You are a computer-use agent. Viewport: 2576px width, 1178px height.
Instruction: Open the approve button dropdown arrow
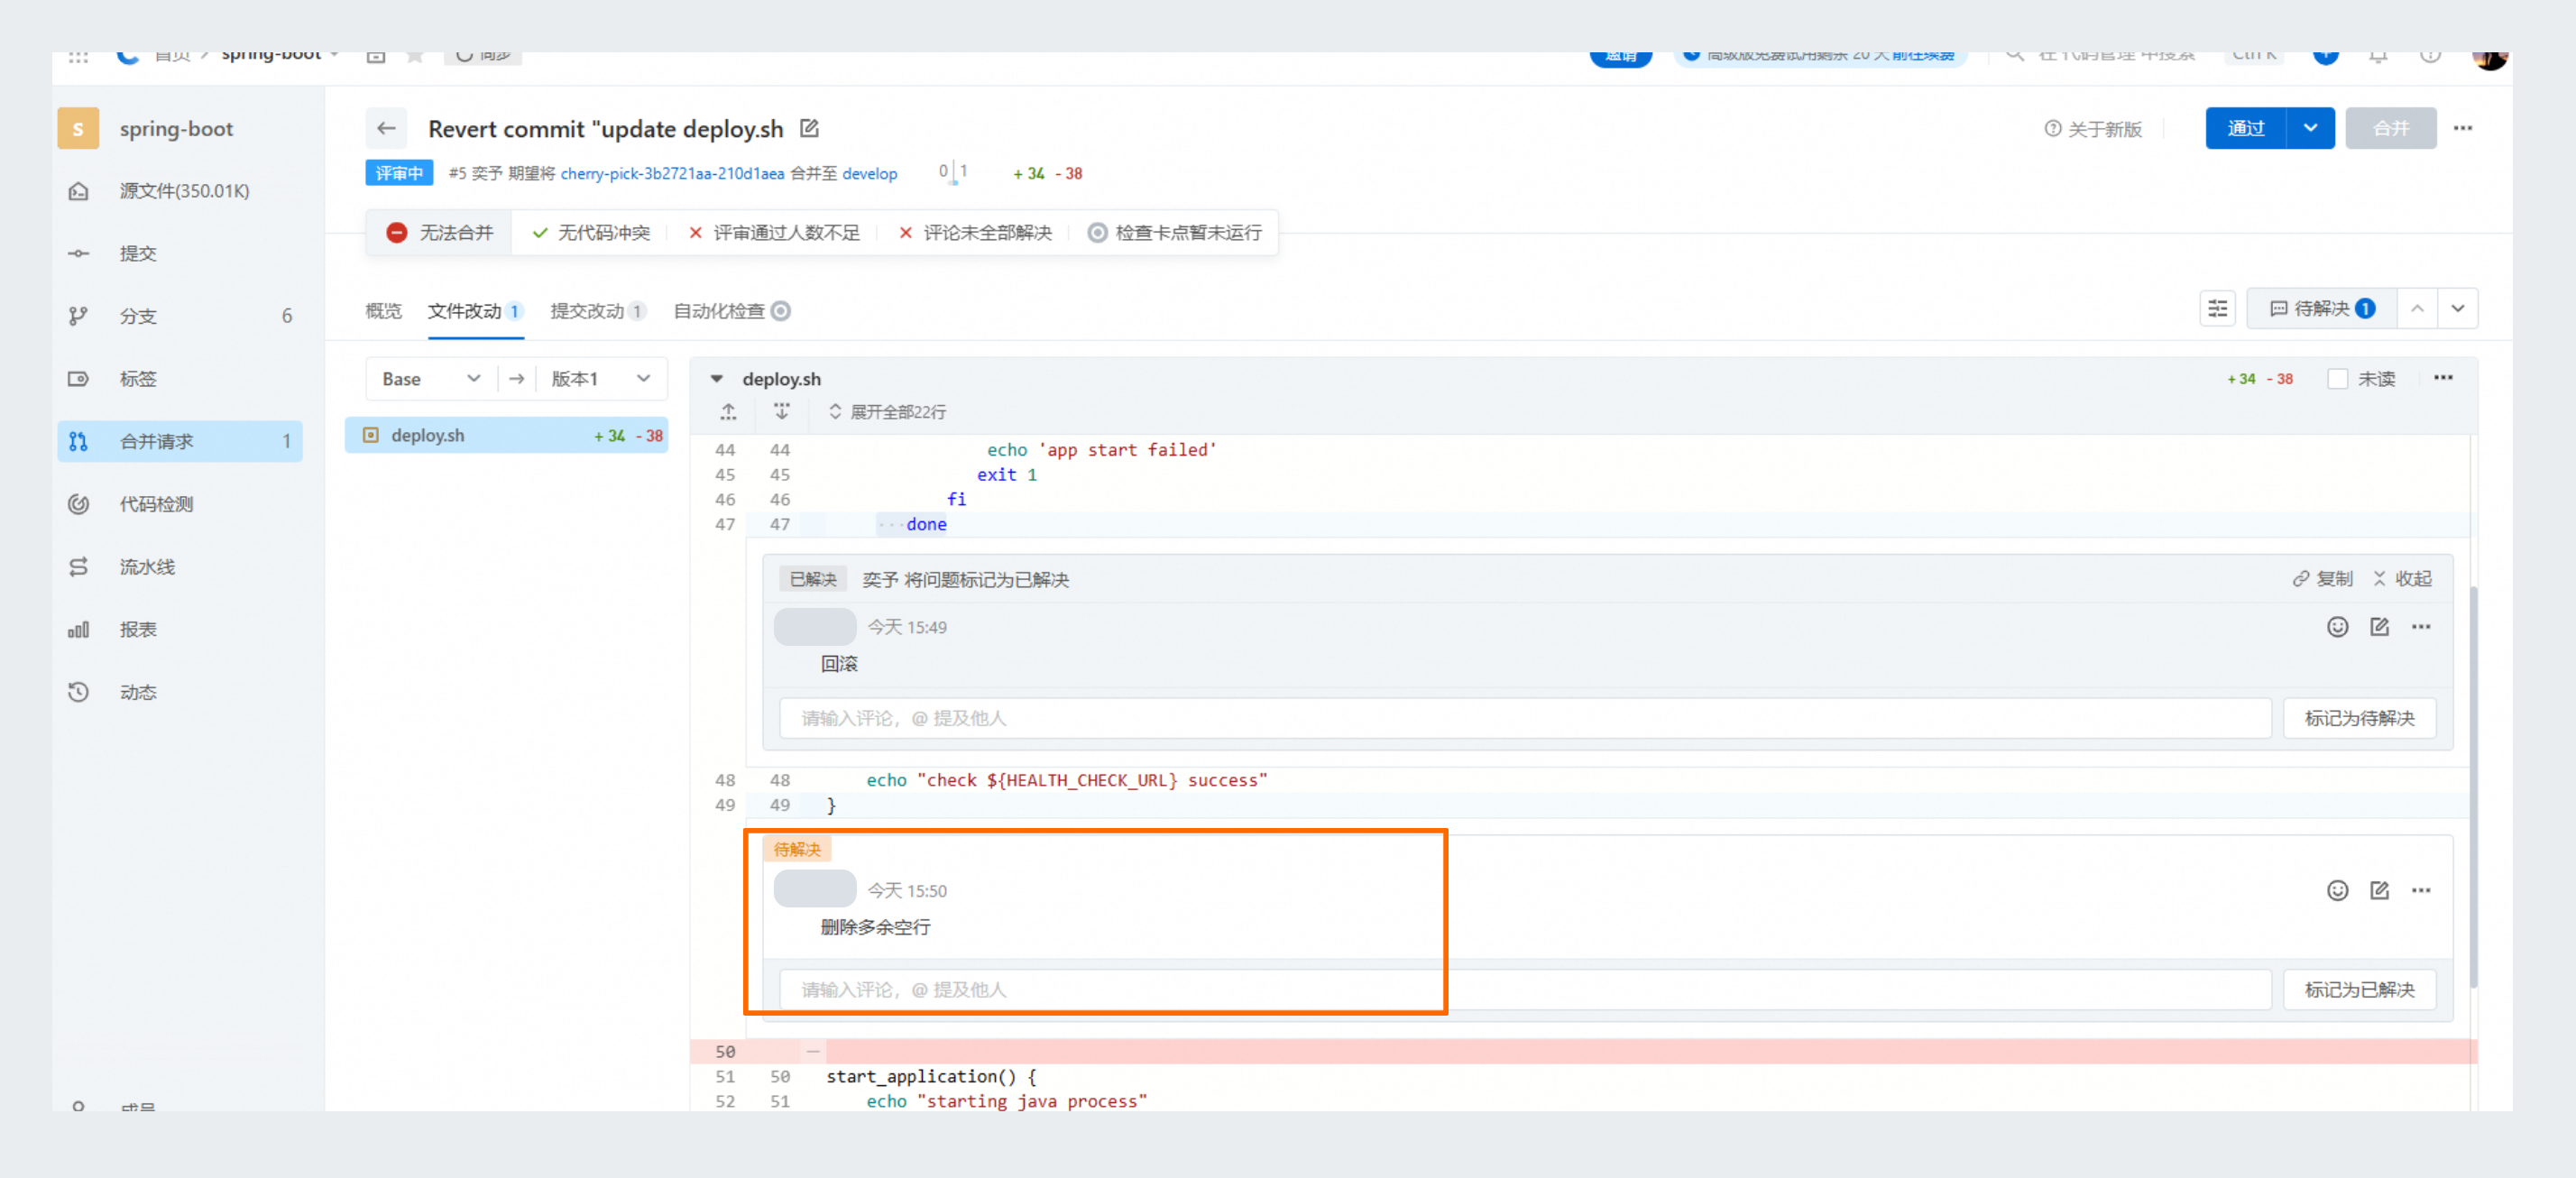click(x=2310, y=128)
